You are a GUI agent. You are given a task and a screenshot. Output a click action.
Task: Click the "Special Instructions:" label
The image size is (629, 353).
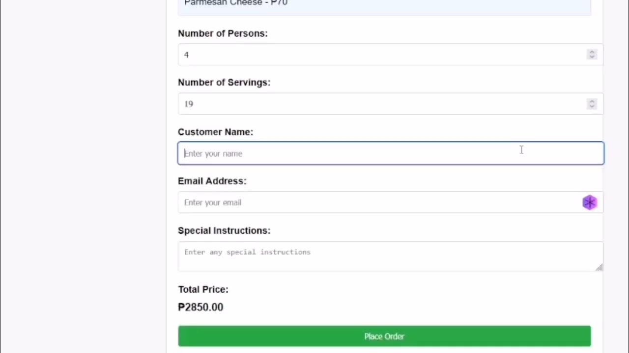coord(224,230)
